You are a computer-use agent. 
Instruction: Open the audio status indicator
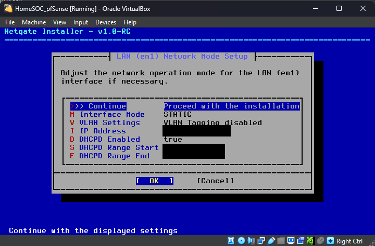point(251,241)
